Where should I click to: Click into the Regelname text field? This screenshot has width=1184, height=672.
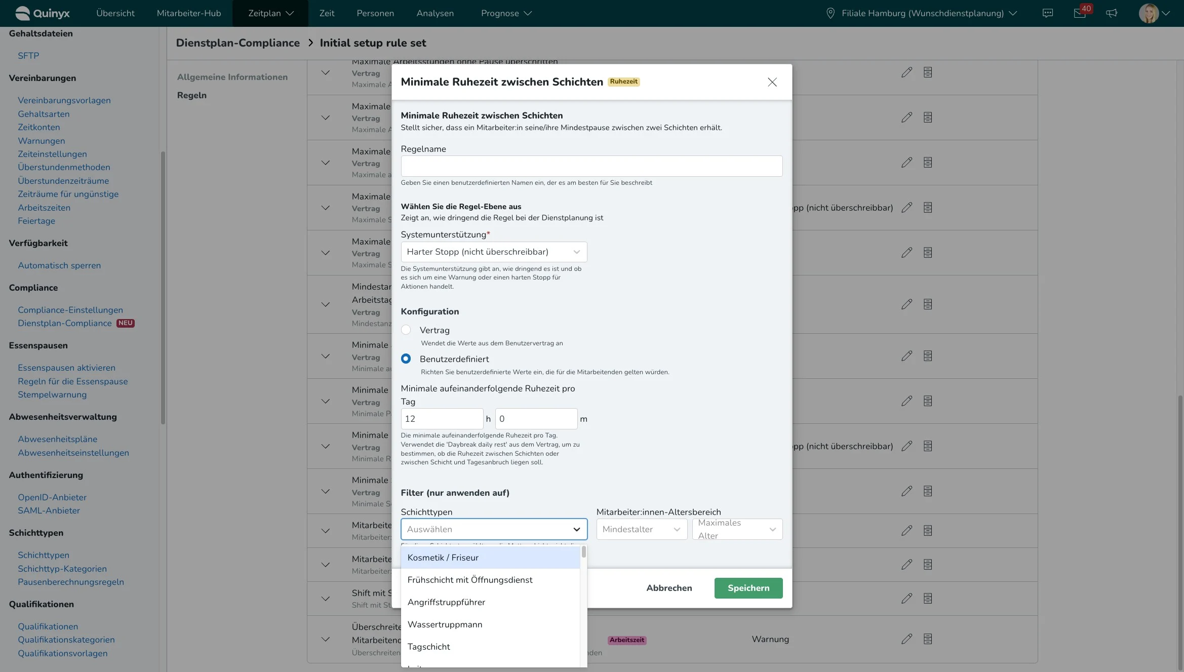[591, 166]
